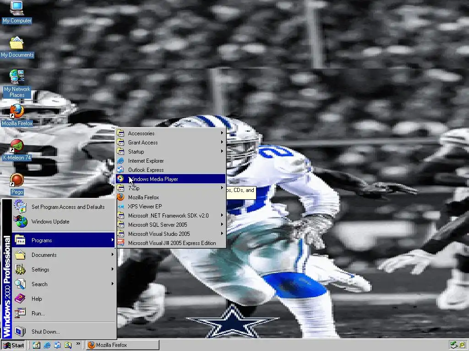The width and height of the screenshot is (469, 351).
Task: Launch Microsoft Visual J# 2005 Express Edition
Action: (x=171, y=243)
